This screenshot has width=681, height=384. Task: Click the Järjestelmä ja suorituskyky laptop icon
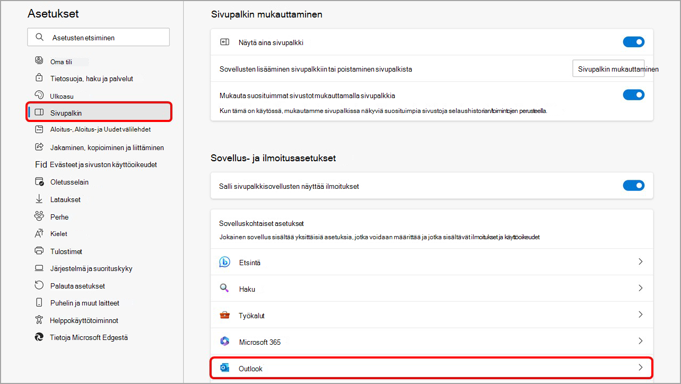(39, 268)
